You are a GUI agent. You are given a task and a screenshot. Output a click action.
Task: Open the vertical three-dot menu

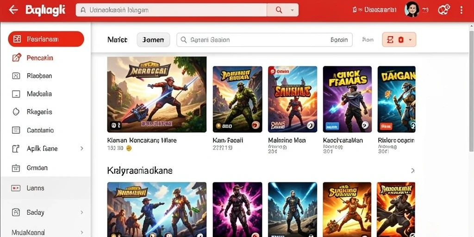(x=462, y=10)
